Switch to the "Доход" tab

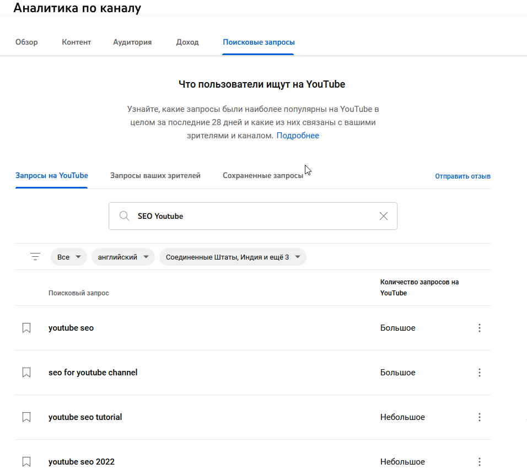[x=187, y=41]
